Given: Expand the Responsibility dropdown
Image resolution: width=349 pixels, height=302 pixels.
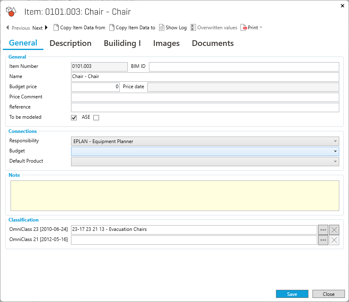Looking at the screenshot, I should [335, 141].
